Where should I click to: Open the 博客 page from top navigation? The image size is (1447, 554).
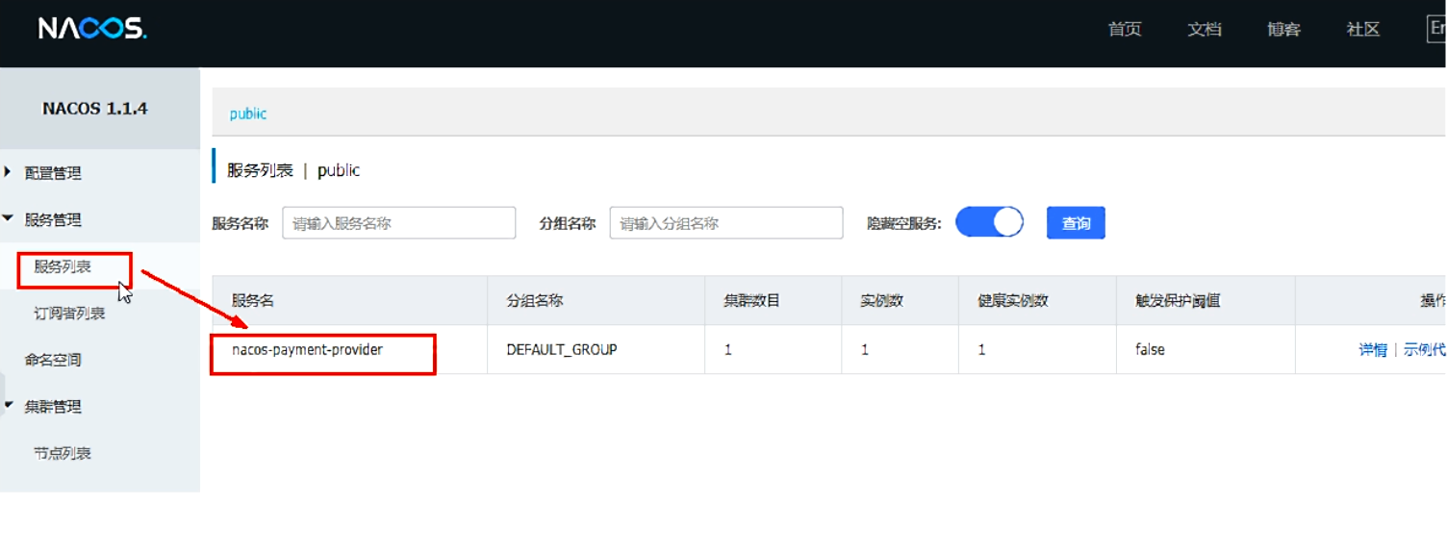(1282, 30)
